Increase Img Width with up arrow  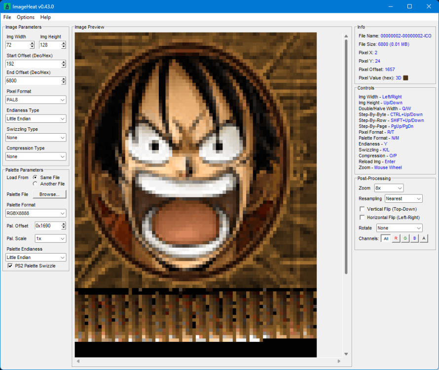pos(32,43)
